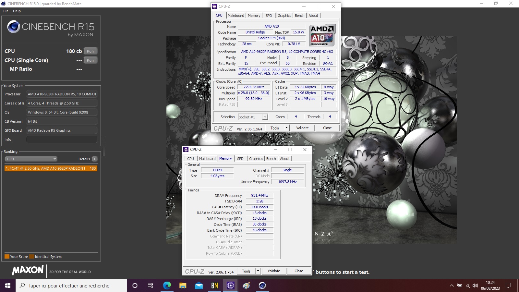This screenshot has width=519, height=292.
Task: Open Tools dropdown arrow in lower CPU-Z
Action: (x=258, y=271)
